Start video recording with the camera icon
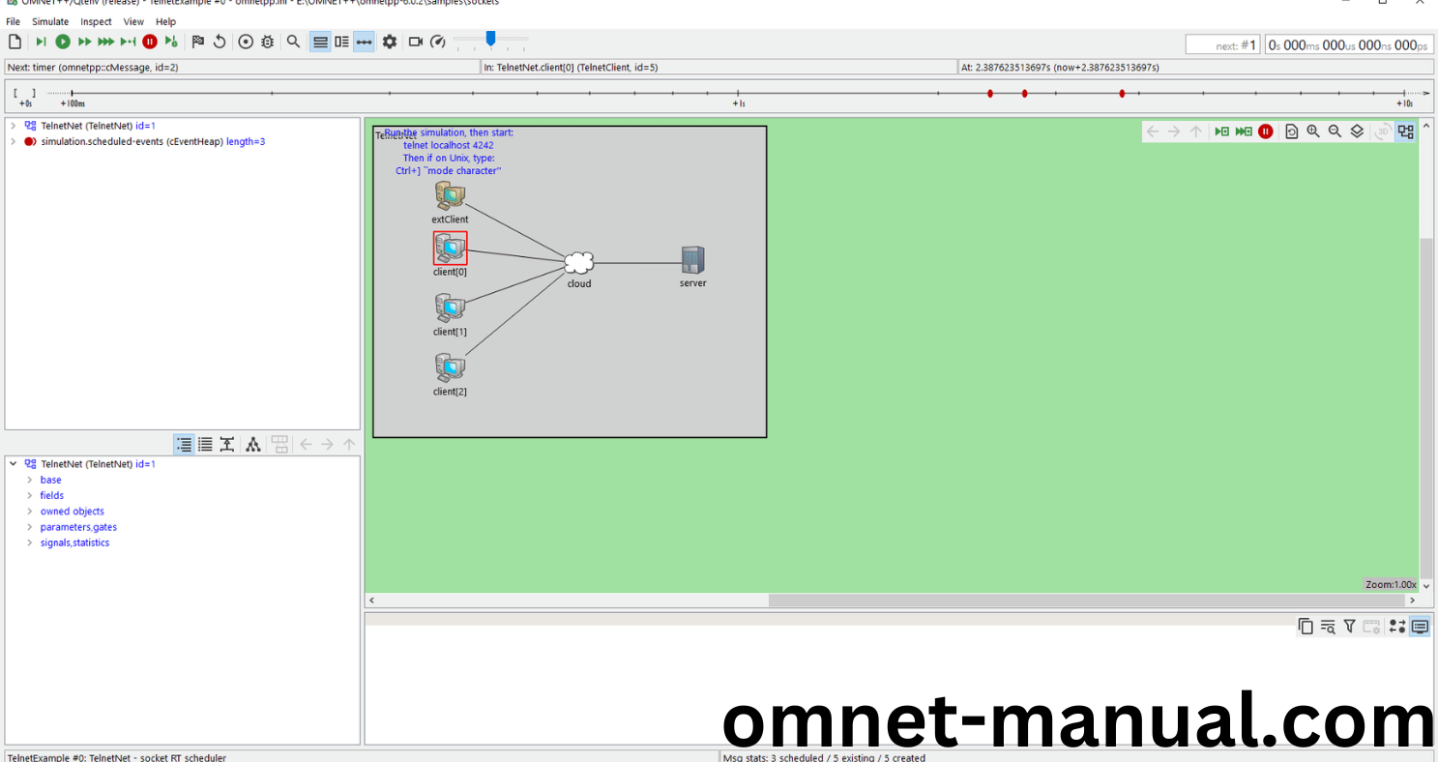 (x=416, y=42)
